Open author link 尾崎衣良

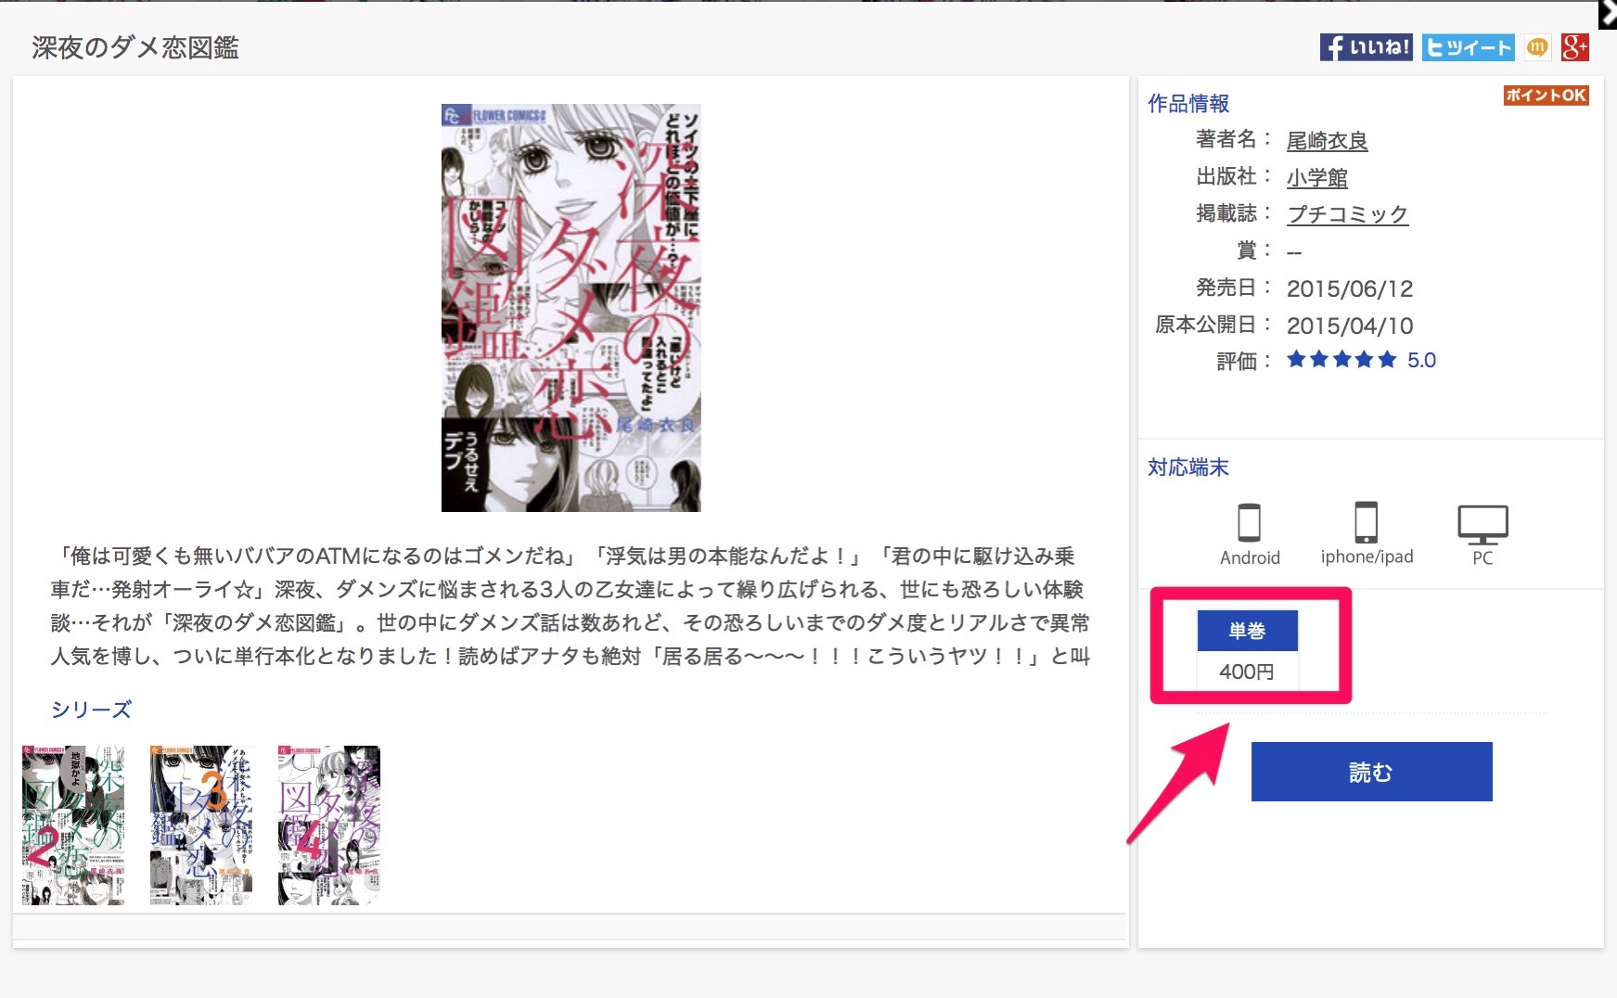(1327, 141)
